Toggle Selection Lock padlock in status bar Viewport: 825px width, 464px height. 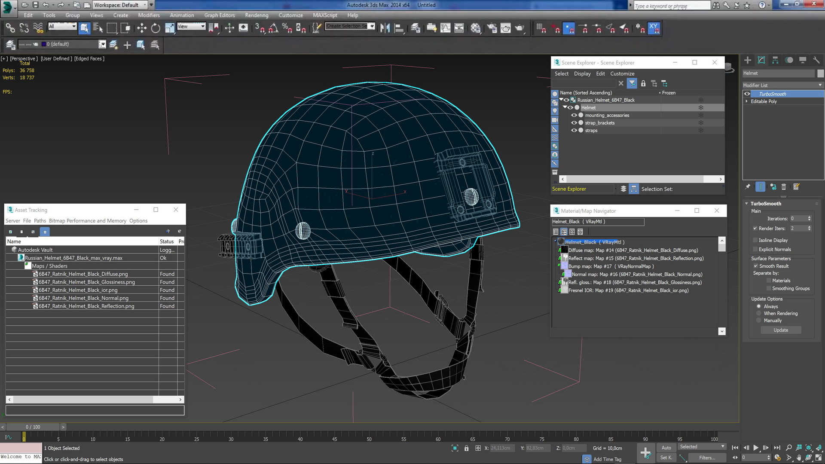[x=467, y=448]
